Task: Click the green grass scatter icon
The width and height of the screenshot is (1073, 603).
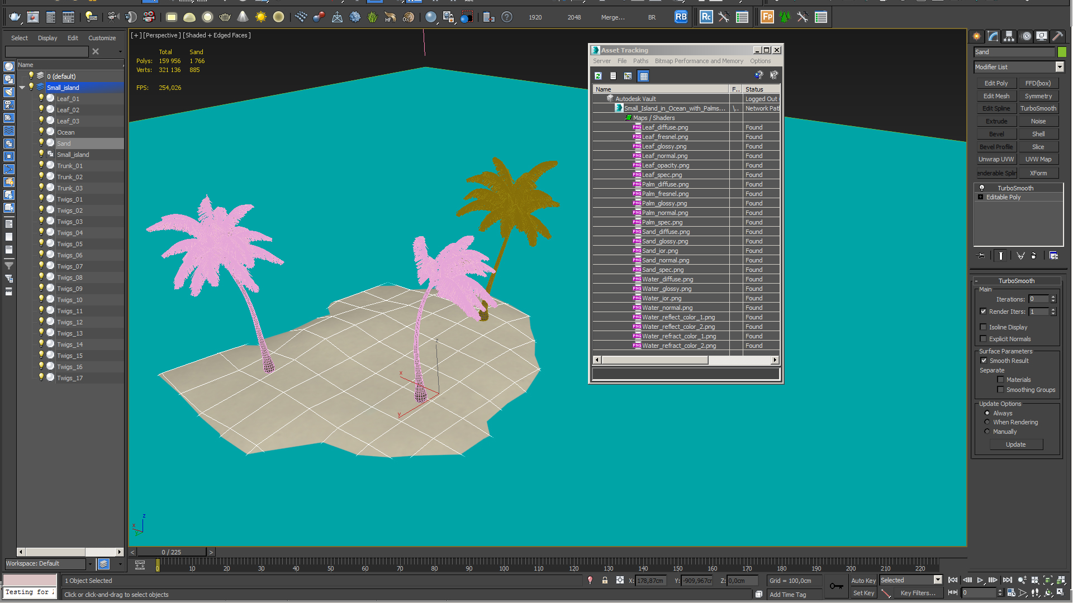Action: click(372, 17)
